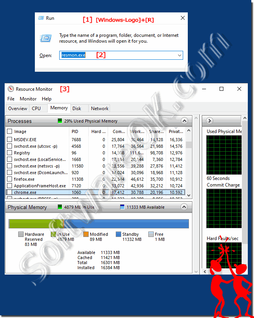Screen dimensions: 254x318
Task: Click the Commit Charge graph
Action: (x=224, y=209)
